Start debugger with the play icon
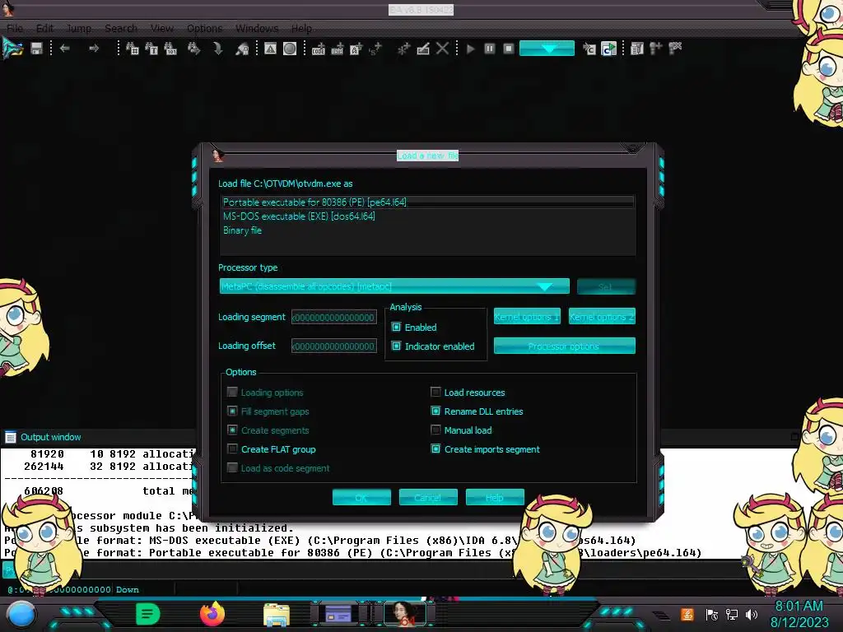Viewport: 843px width, 632px height. click(x=470, y=49)
